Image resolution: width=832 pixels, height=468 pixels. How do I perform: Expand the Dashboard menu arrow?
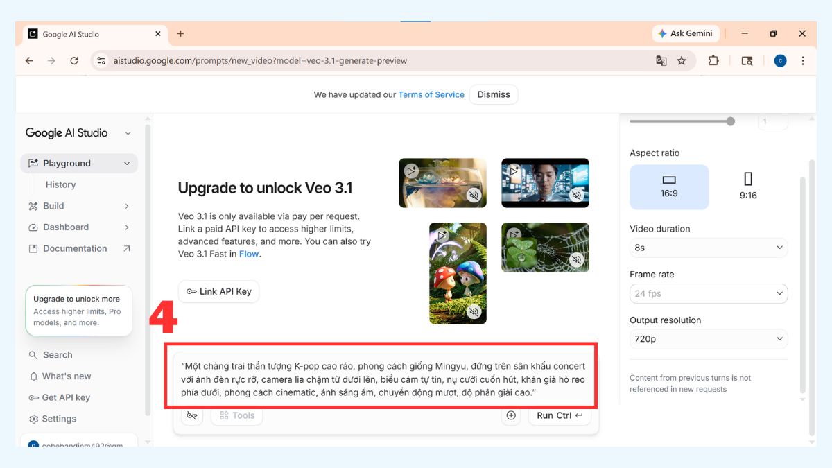point(126,227)
